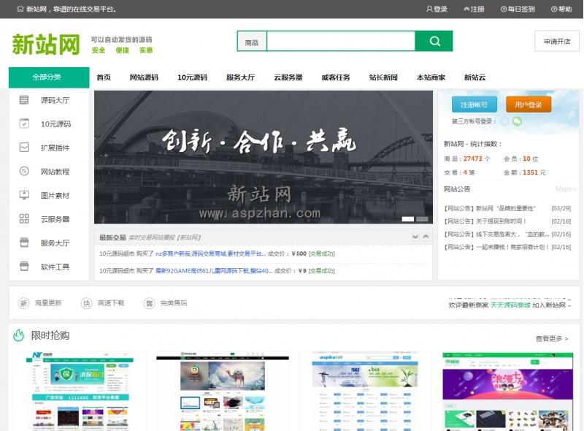Go to 首页 in the navigation bar
Image resolution: width=584 pixels, height=431 pixels.
[104, 77]
